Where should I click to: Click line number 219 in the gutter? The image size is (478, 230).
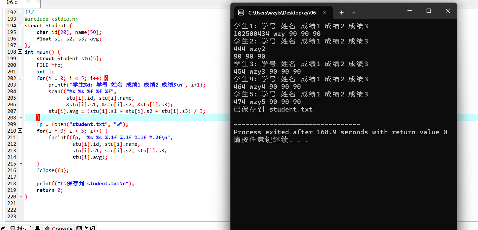pyautogui.click(x=12, y=190)
